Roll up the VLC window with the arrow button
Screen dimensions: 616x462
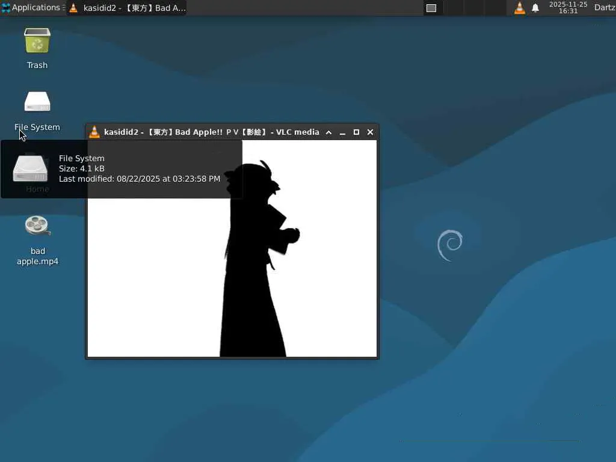click(329, 132)
